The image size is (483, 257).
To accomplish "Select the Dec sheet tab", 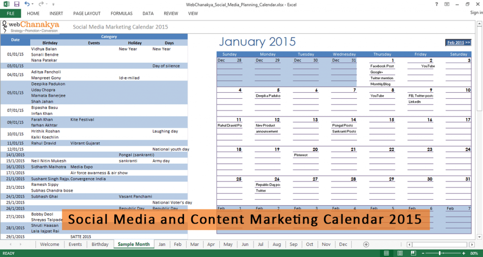I will (x=343, y=244).
